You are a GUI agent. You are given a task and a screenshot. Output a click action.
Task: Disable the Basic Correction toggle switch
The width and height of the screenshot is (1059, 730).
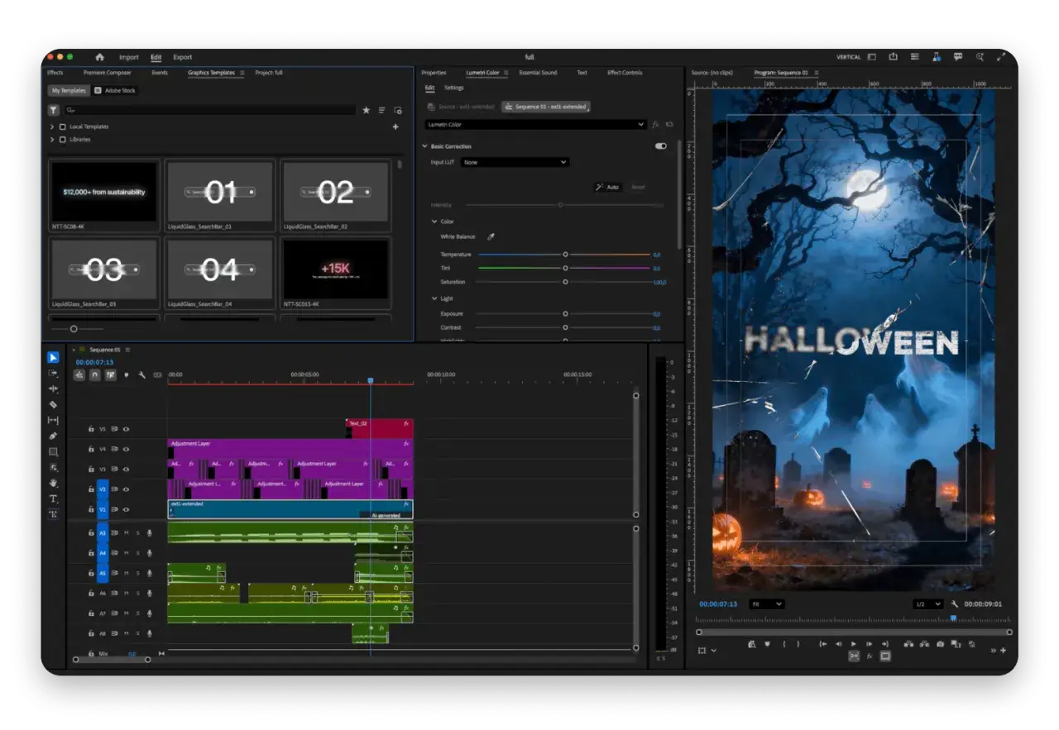[659, 146]
